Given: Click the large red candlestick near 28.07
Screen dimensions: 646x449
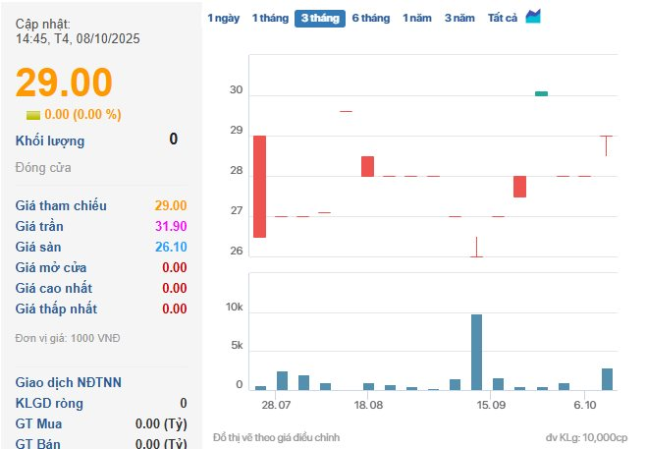Looking at the screenshot, I should click(x=259, y=186).
